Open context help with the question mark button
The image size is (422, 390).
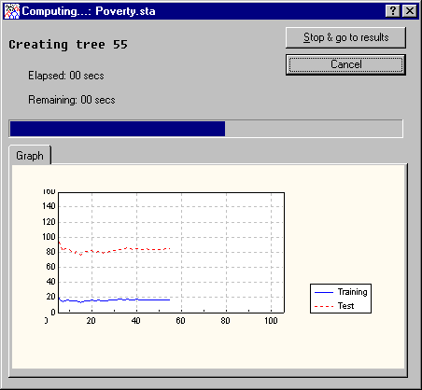[x=393, y=11]
